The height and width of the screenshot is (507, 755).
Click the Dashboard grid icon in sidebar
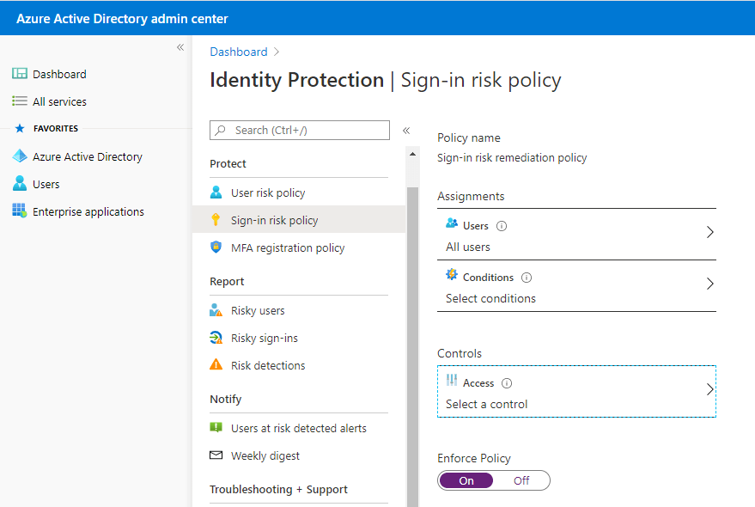tap(20, 74)
